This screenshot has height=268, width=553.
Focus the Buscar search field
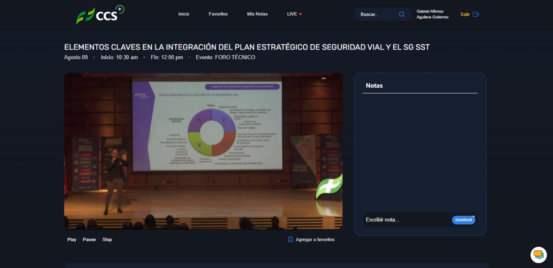pos(377,14)
